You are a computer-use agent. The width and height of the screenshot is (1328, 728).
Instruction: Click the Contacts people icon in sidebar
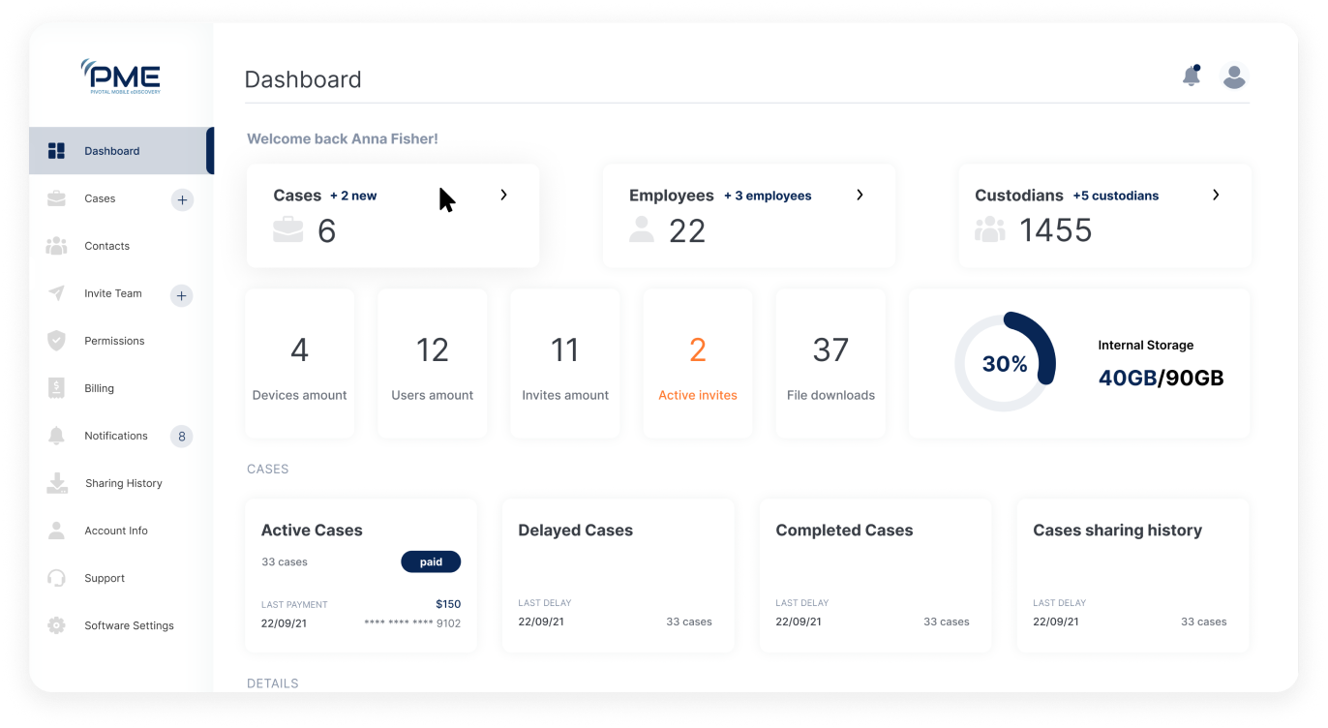56,246
